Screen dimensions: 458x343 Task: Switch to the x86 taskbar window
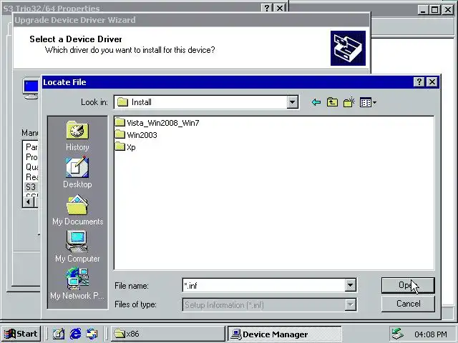coord(167,334)
